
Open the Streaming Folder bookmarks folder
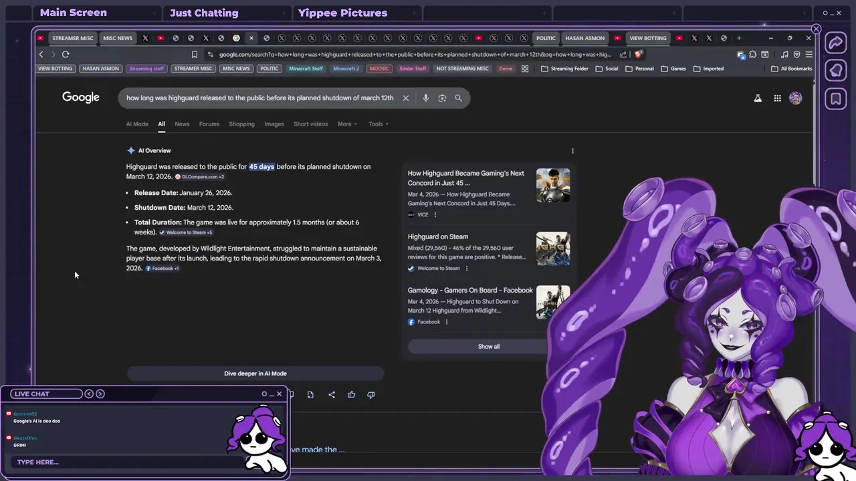564,69
